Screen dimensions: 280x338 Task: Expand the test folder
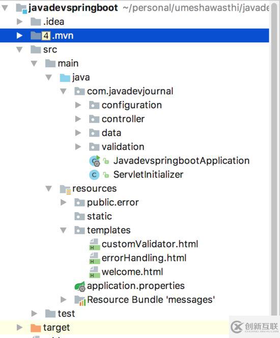(34, 314)
